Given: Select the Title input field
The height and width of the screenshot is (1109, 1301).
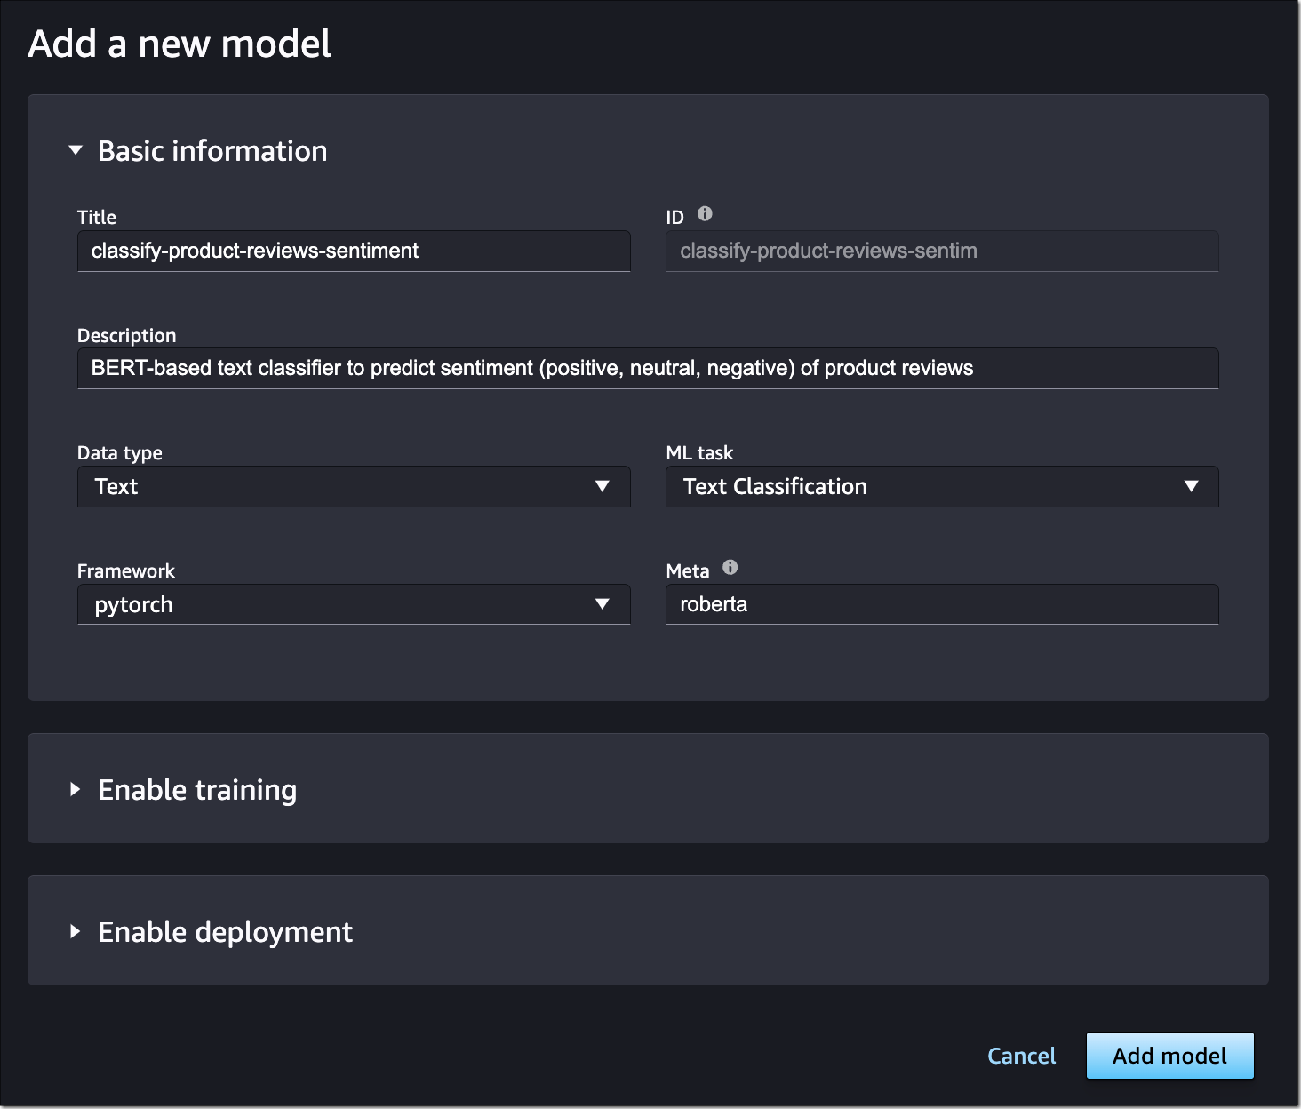Looking at the screenshot, I should (354, 251).
